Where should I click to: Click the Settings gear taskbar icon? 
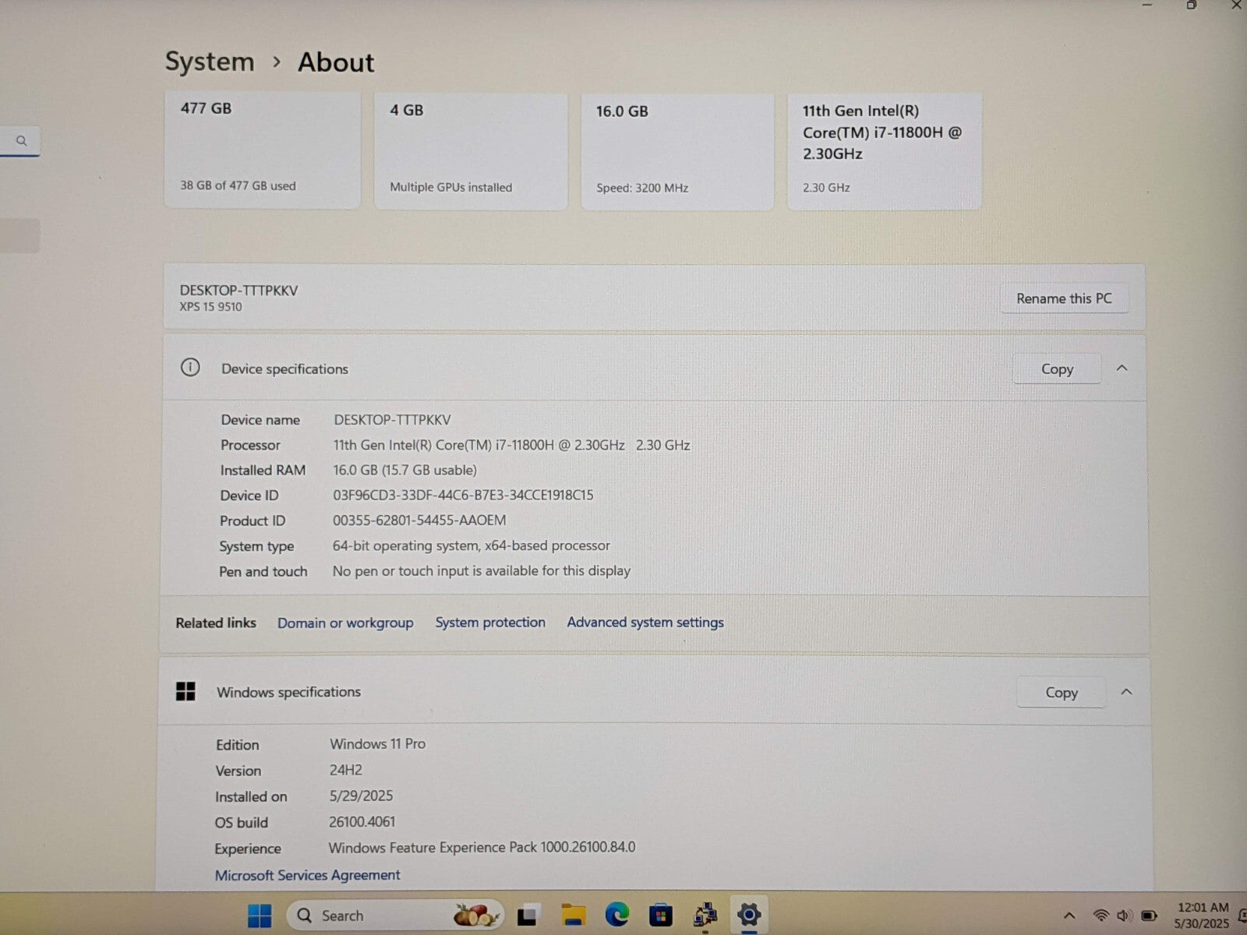click(748, 916)
